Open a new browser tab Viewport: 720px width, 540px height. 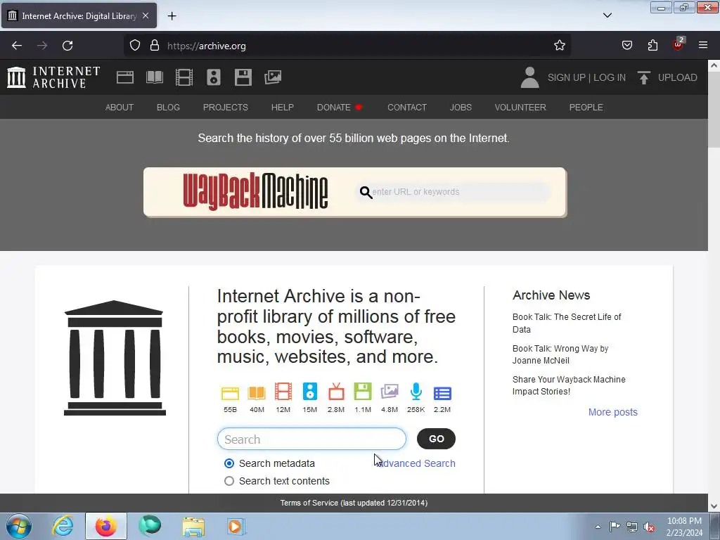172,16
